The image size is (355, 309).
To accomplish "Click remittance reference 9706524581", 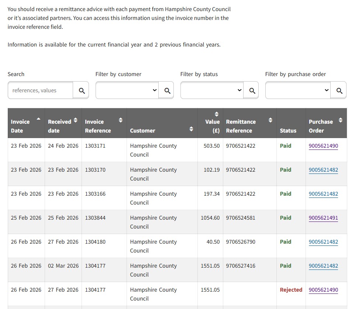I will click(x=241, y=218).
